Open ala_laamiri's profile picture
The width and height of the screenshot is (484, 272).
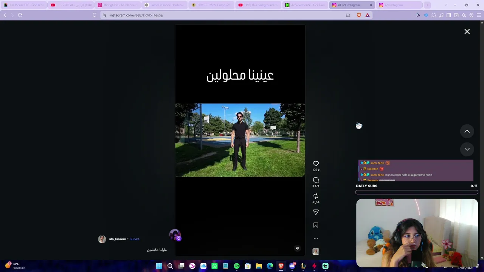point(102,239)
